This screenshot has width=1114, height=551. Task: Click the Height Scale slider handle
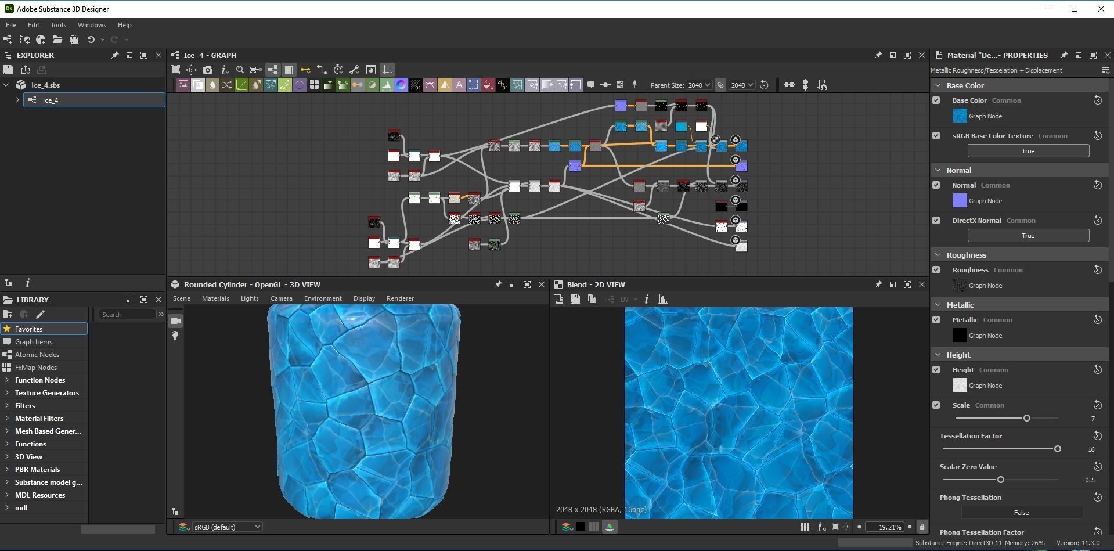click(x=1026, y=418)
